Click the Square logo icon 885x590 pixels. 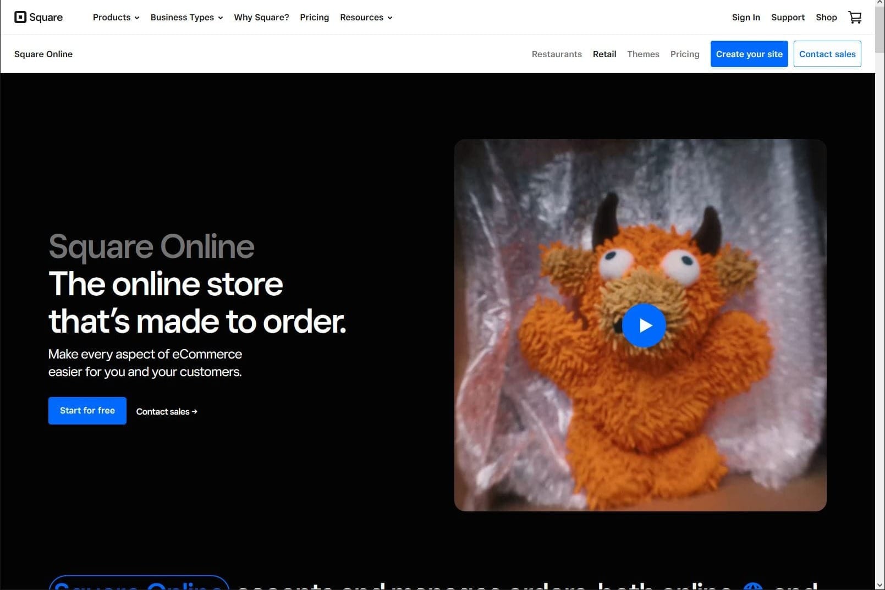[x=20, y=17]
